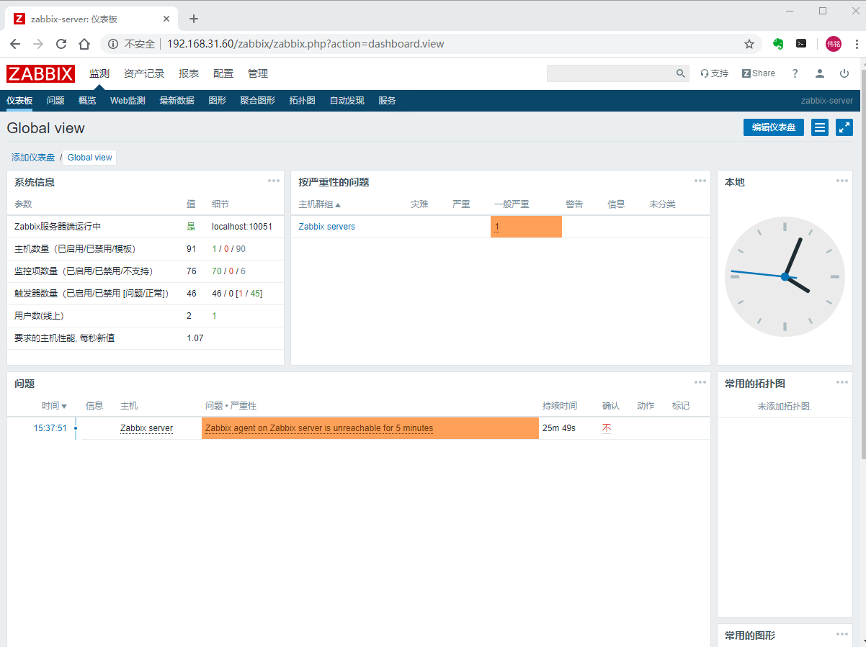Reload the page
The image size is (866, 647).
click(61, 44)
